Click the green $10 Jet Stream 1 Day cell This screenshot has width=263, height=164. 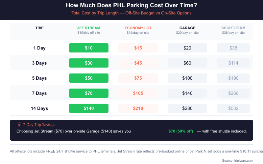click(x=89, y=48)
